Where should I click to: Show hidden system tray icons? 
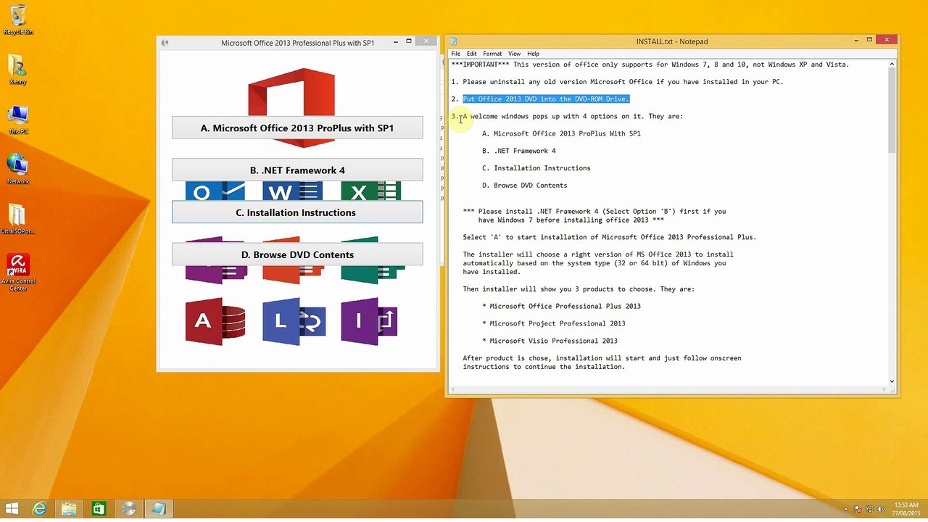click(x=846, y=509)
